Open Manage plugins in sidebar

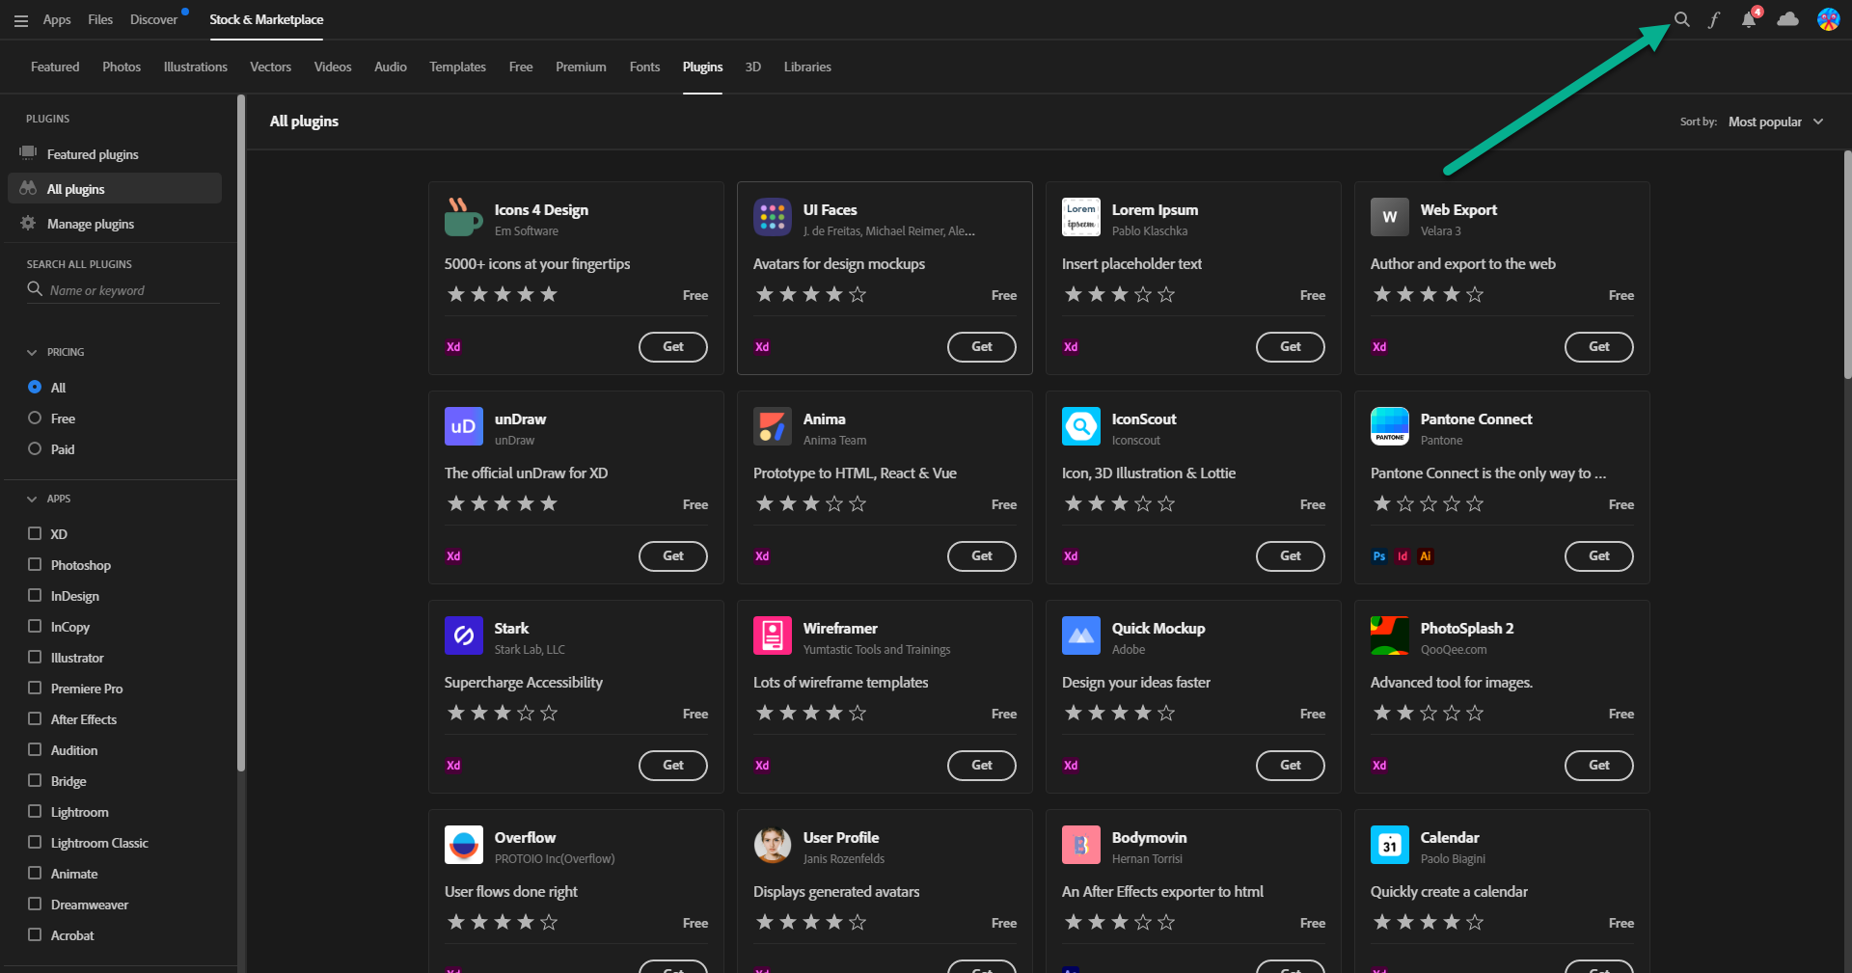[x=91, y=224]
